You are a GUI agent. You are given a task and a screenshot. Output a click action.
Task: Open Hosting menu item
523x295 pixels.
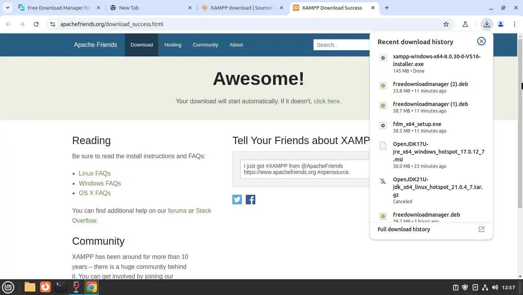coord(173,45)
